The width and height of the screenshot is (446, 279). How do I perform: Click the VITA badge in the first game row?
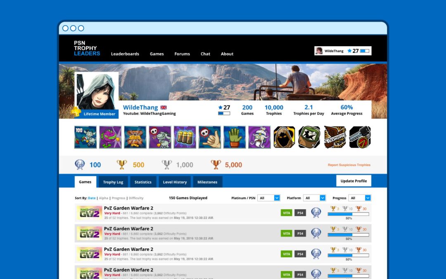click(287, 213)
